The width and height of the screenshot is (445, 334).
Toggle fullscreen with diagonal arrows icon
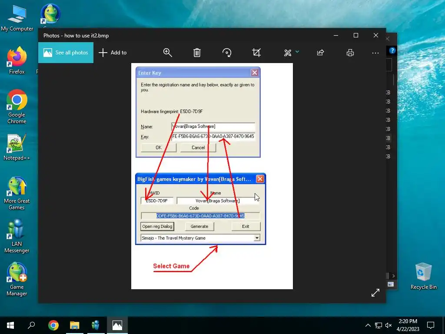(x=375, y=293)
